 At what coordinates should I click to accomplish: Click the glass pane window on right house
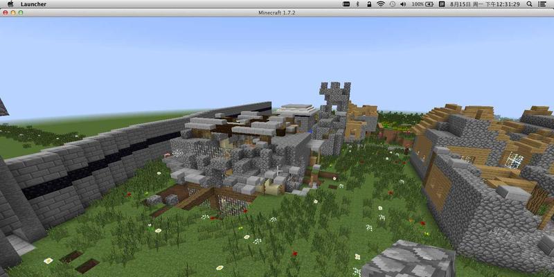[x=514, y=160]
